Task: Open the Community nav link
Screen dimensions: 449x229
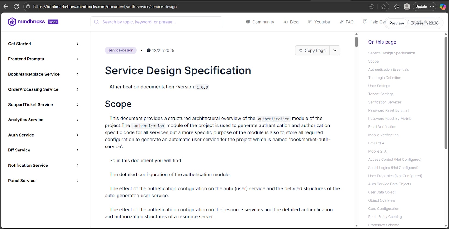Action: (260, 22)
